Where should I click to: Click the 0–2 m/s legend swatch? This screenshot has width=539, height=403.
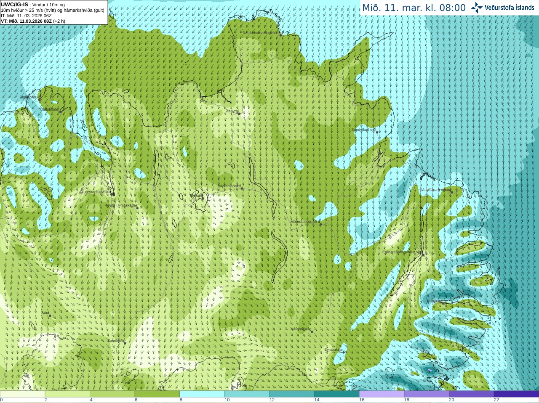tap(22, 394)
